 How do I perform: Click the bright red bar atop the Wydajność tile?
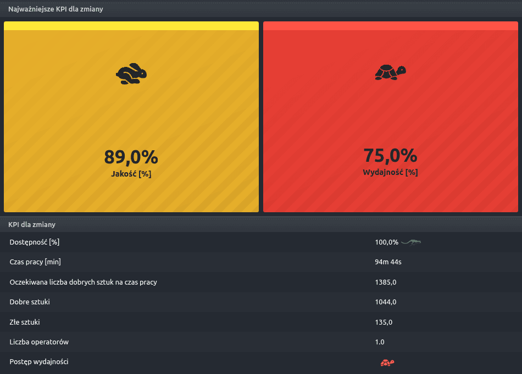pyautogui.click(x=390, y=26)
